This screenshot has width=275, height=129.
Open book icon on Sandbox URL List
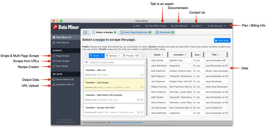[142, 75]
